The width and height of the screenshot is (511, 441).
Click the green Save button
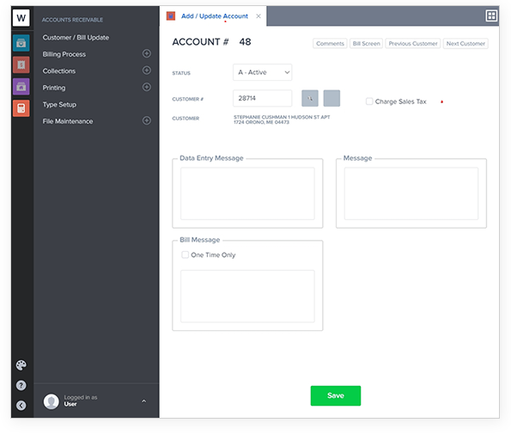click(336, 395)
